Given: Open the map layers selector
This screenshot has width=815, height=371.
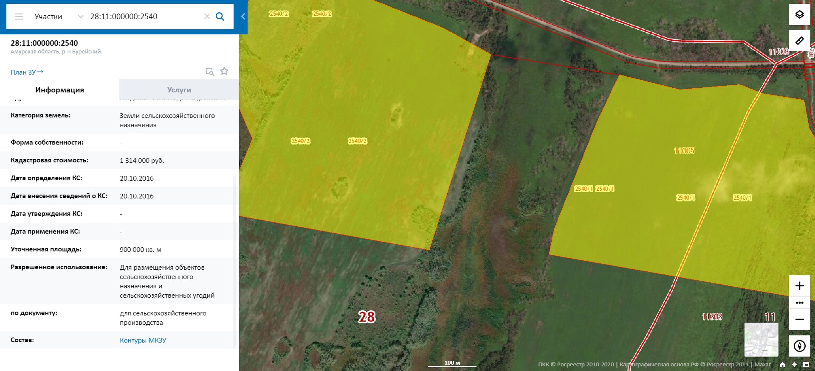Looking at the screenshot, I should 799,15.
